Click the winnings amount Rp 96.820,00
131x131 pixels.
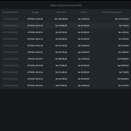(x=123, y=79)
